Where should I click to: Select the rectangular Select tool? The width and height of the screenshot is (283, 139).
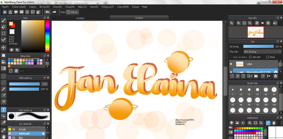tap(3, 76)
